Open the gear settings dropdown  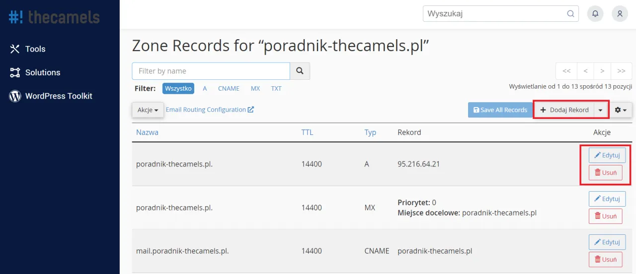coord(621,110)
